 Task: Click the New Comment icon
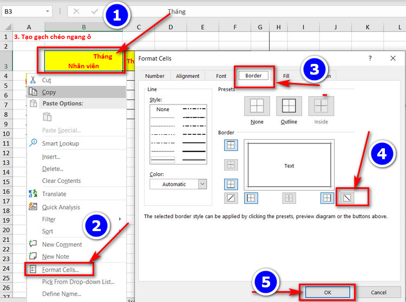point(33,244)
